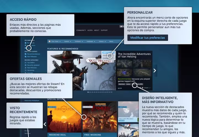This screenshot has width=199, height=137.
Task: Open the SUPPORT header link
Action: click(x=104, y=30)
